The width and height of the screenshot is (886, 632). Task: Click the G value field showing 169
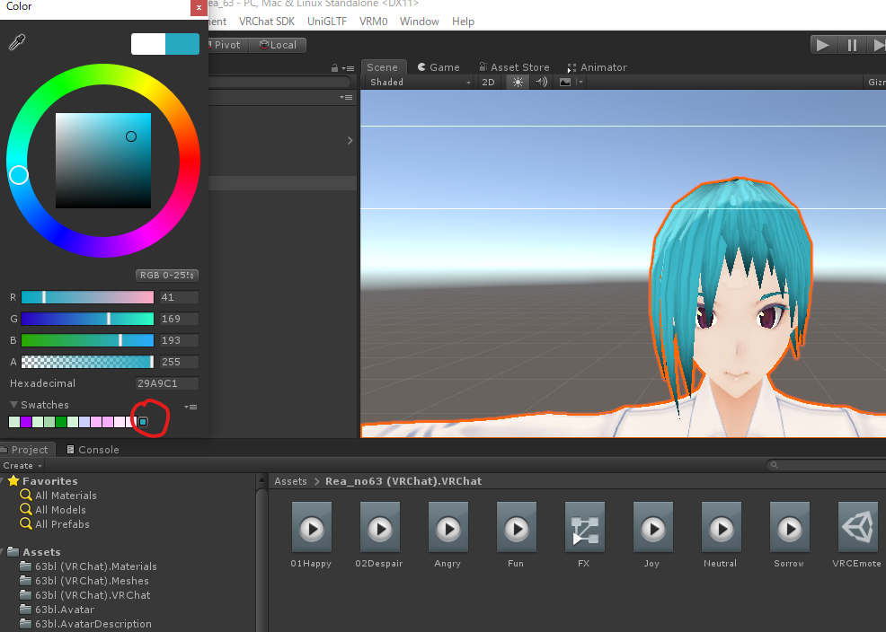[179, 319]
